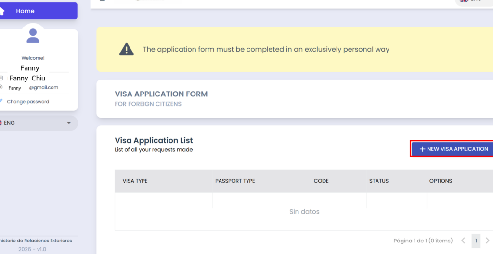Click the PASSPORT TYPE column header

pos(235,181)
